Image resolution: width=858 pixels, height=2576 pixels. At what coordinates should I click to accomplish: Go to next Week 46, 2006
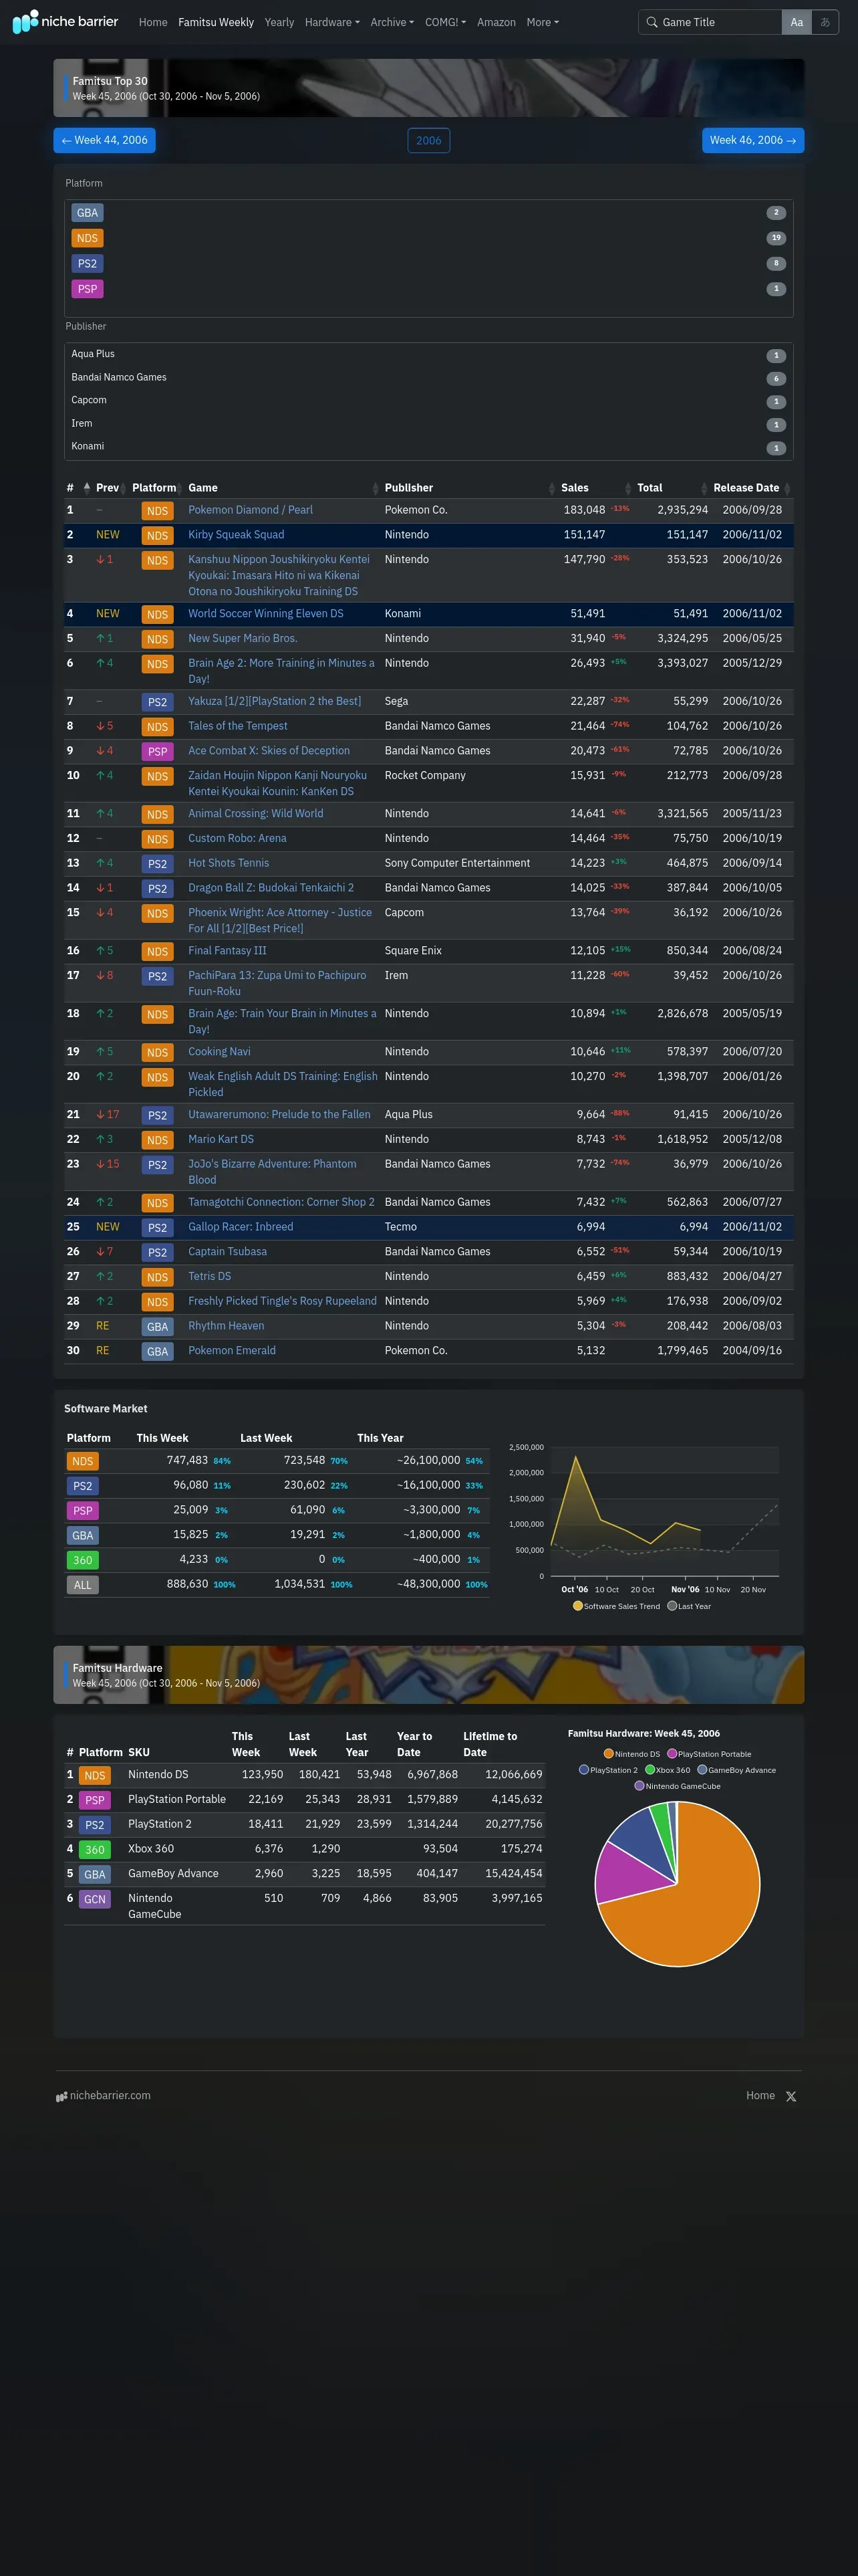753,141
